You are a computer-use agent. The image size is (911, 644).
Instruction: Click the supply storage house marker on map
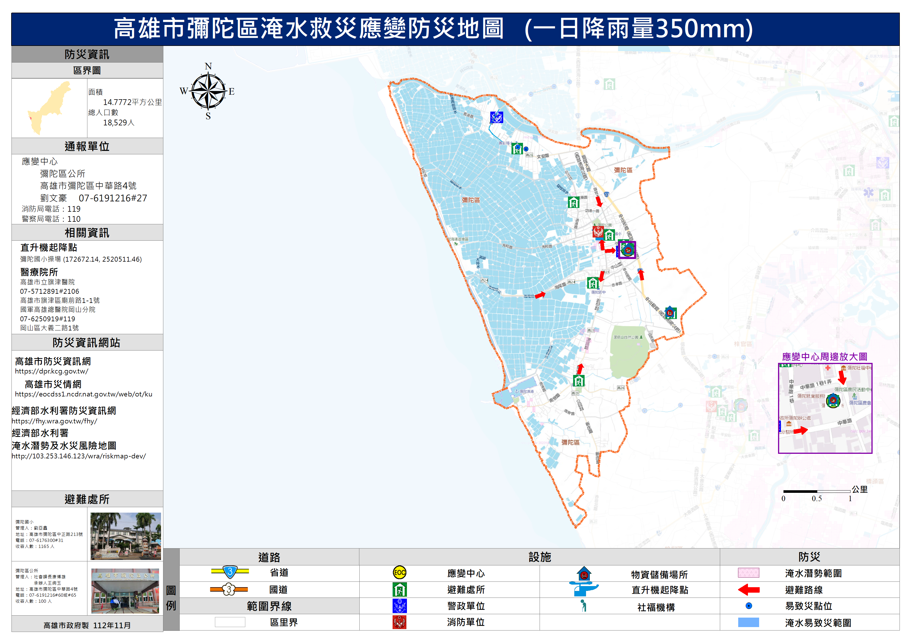(670, 312)
